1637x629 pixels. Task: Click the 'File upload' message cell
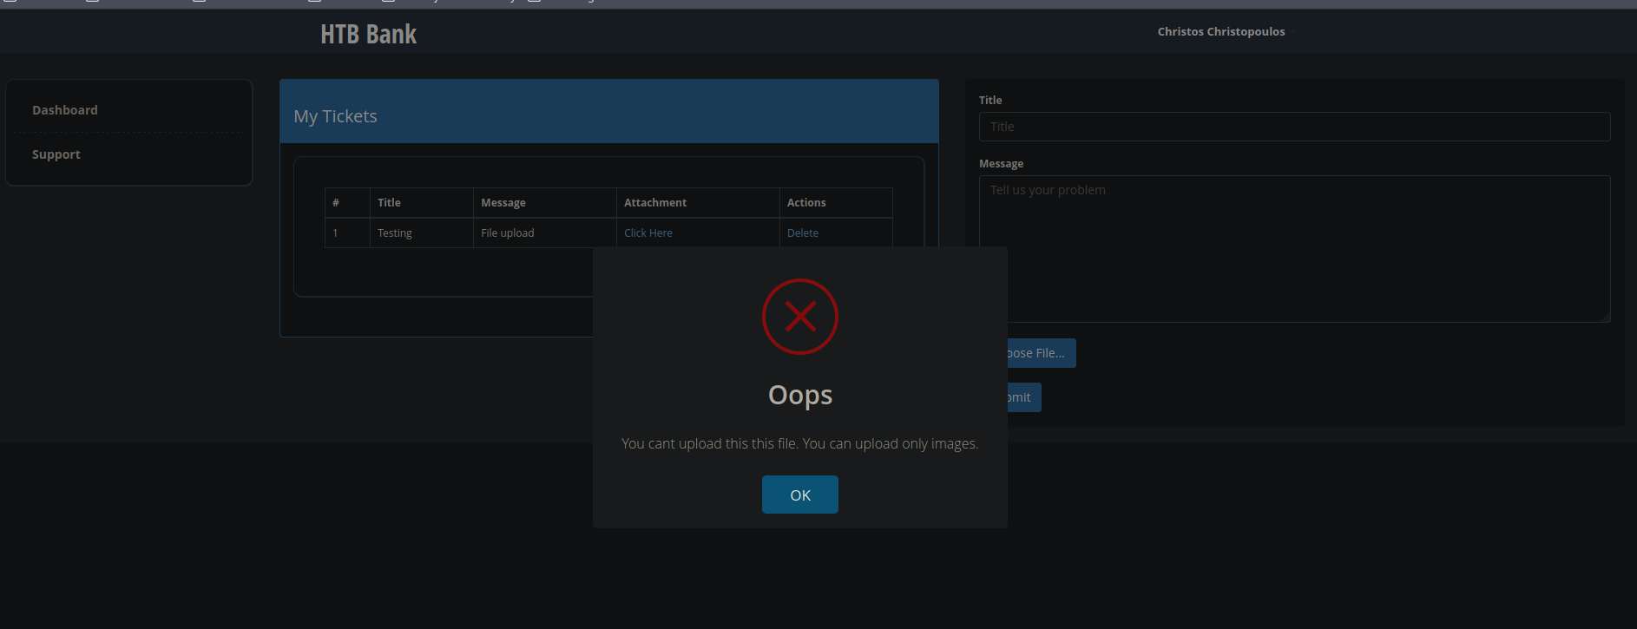(508, 233)
